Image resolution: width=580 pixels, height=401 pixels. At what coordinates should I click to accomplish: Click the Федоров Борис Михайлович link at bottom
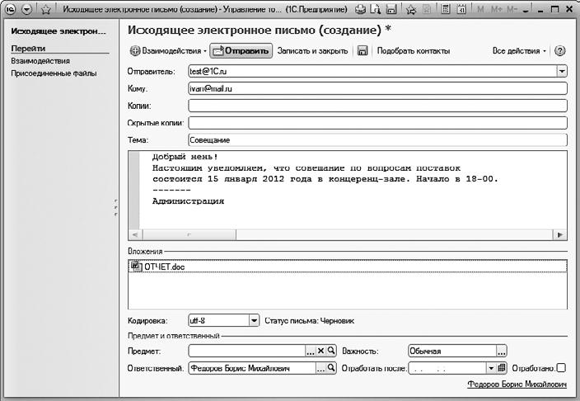517,384
